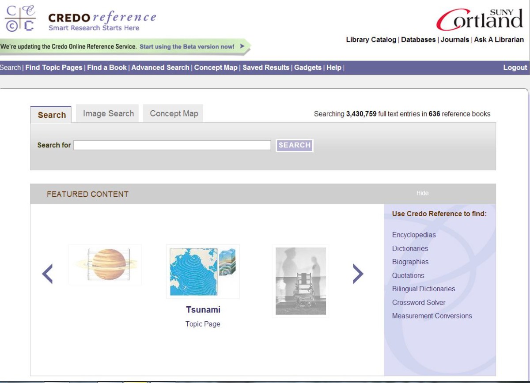Open the Crossword Solver link
The height and width of the screenshot is (383, 530).
[419, 302]
